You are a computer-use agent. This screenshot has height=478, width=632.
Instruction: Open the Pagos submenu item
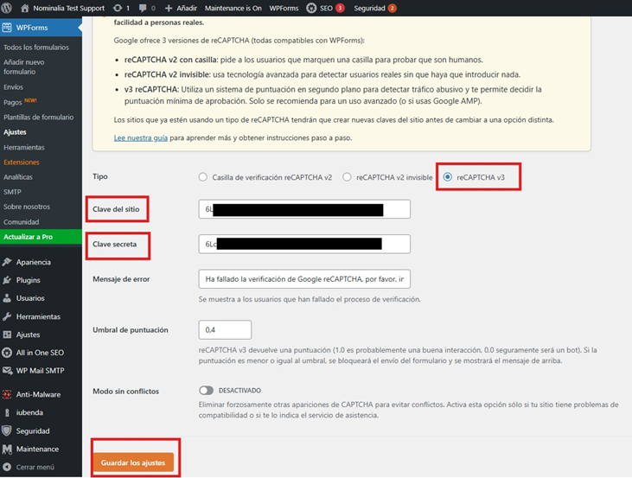(12, 102)
